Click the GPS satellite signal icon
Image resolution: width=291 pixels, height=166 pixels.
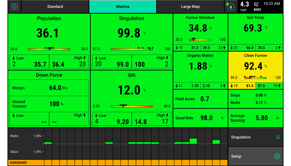click(x=256, y=4)
